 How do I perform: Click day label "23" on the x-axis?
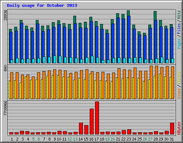[x=129, y=139]
